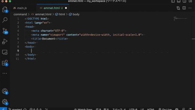Open the Manage settings gear
This screenshot has width=195, height=110.
pyautogui.click(x=5, y=102)
